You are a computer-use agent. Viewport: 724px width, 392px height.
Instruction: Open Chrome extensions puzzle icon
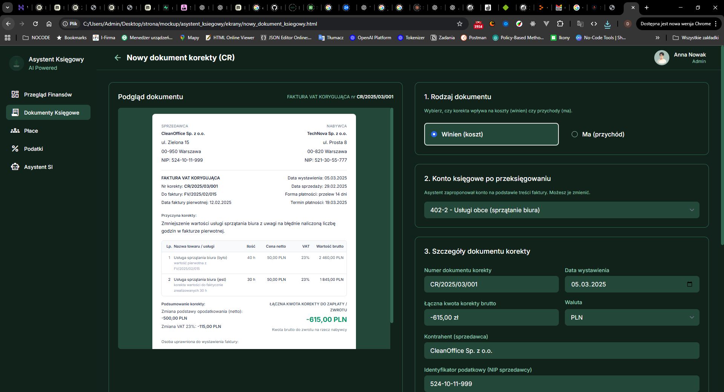click(560, 24)
